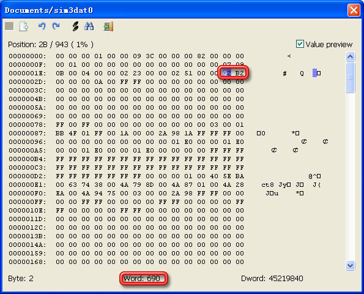This screenshot has width=364, height=294.
Task: Click the offset label 00000087:
Action: coord(28,134)
